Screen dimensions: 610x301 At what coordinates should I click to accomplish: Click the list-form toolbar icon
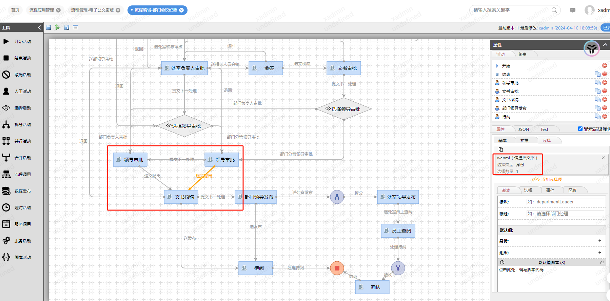(76, 27)
